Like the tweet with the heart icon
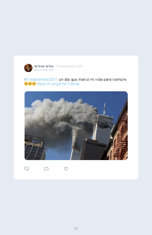This screenshot has height=235, width=152. coord(66,169)
